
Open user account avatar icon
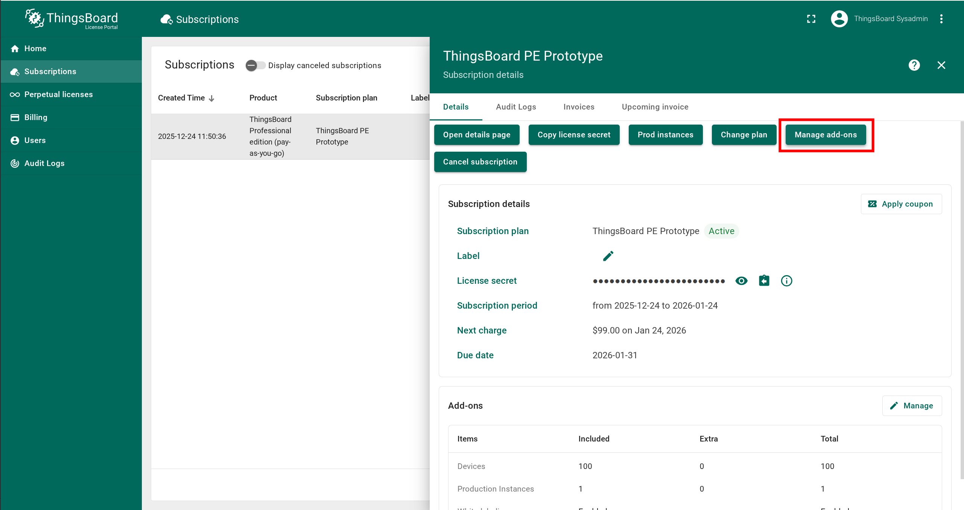pos(839,19)
